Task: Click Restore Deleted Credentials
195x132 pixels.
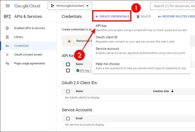Action: click(176, 16)
